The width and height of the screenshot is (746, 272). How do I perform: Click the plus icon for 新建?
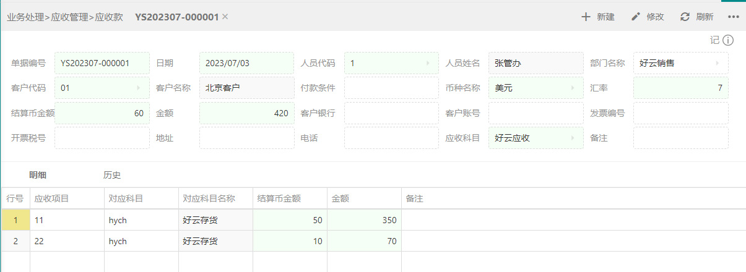coord(586,17)
